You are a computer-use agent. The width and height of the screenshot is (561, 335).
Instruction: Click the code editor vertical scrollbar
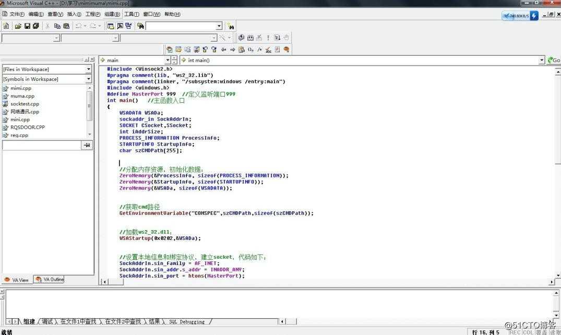558,174
